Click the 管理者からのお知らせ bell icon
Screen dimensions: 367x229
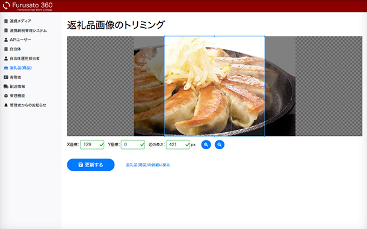click(6, 105)
